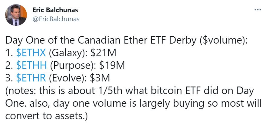
Task: Click Eric Balchunas's profile picture
Action: point(17,15)
